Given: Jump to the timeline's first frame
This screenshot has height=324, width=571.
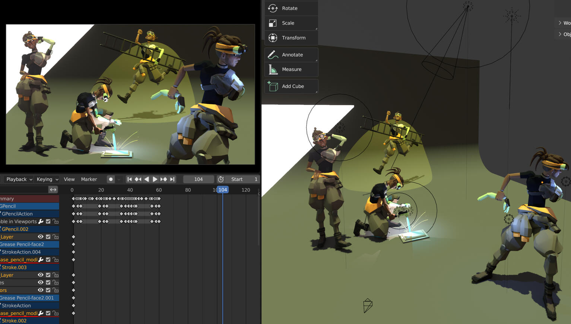Looking at the screenshot, I should 129,180.
